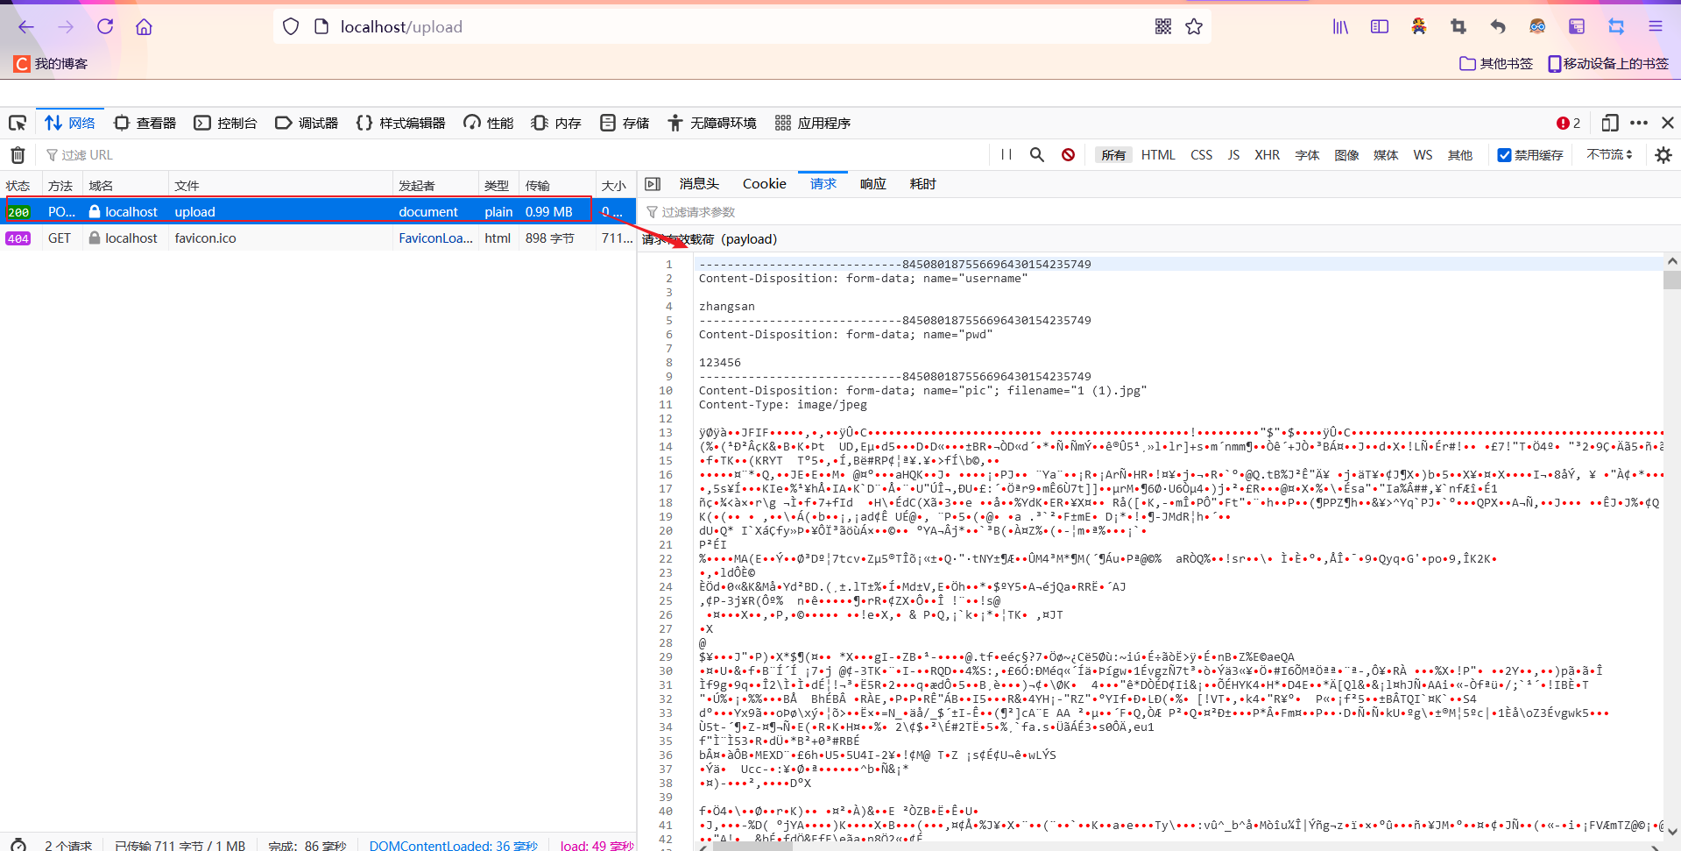This screenshot has width=1681, height=851.
Task: Open network request search
Action: (x=1037, y=155)
